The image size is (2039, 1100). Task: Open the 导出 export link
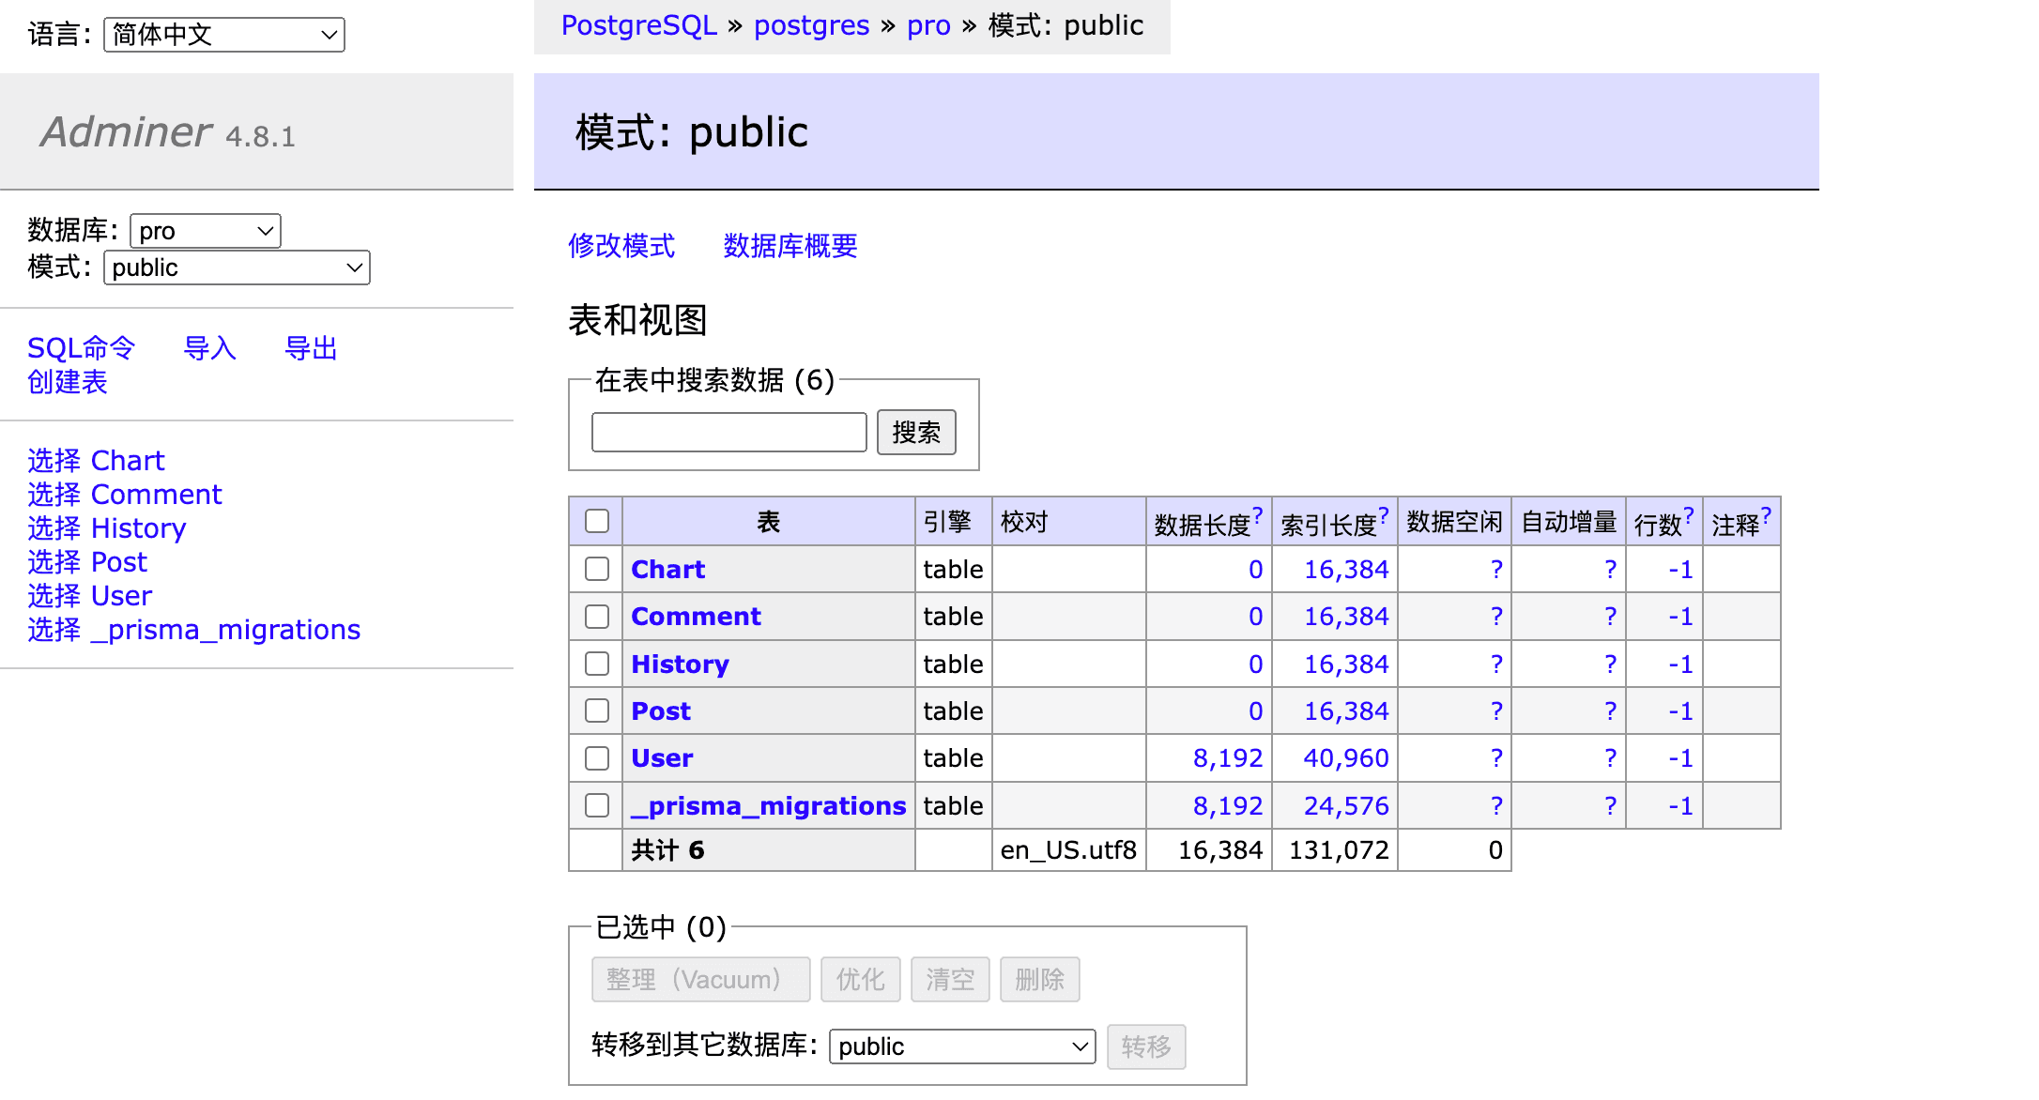[x=311, y=348]
